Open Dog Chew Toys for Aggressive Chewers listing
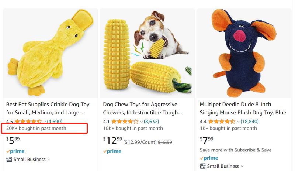Image resolution: width=295 pixels, height=171 pixels. tap(142, 108)
